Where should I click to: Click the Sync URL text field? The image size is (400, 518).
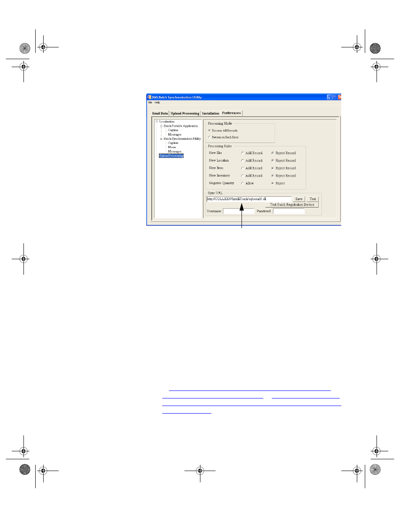(x=249, y=199)
